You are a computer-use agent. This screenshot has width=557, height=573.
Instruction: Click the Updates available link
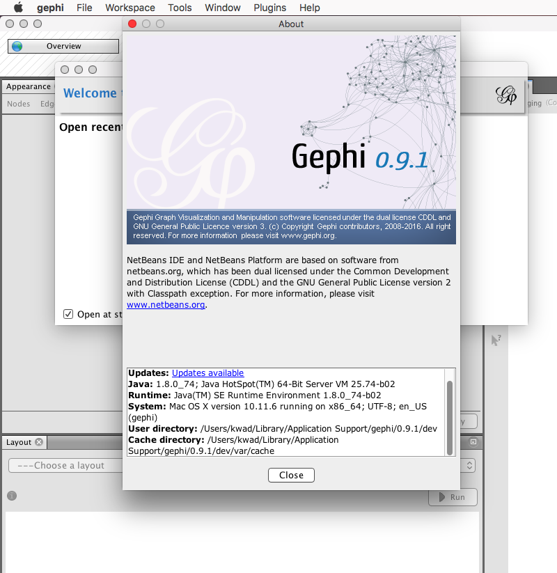point(207,373)
